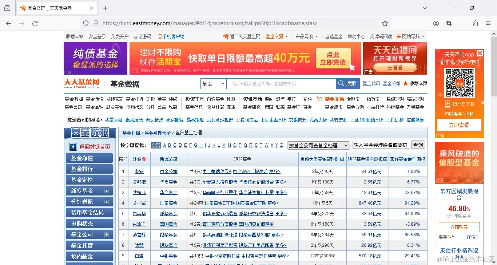The image size is (497, 265).
Task: Select 基金定投 in left sidebar
Action: (x=89, y=180)
